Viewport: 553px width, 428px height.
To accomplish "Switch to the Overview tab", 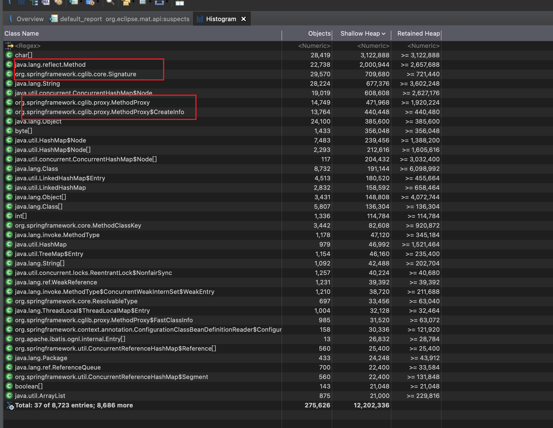I will coord(26,19).
